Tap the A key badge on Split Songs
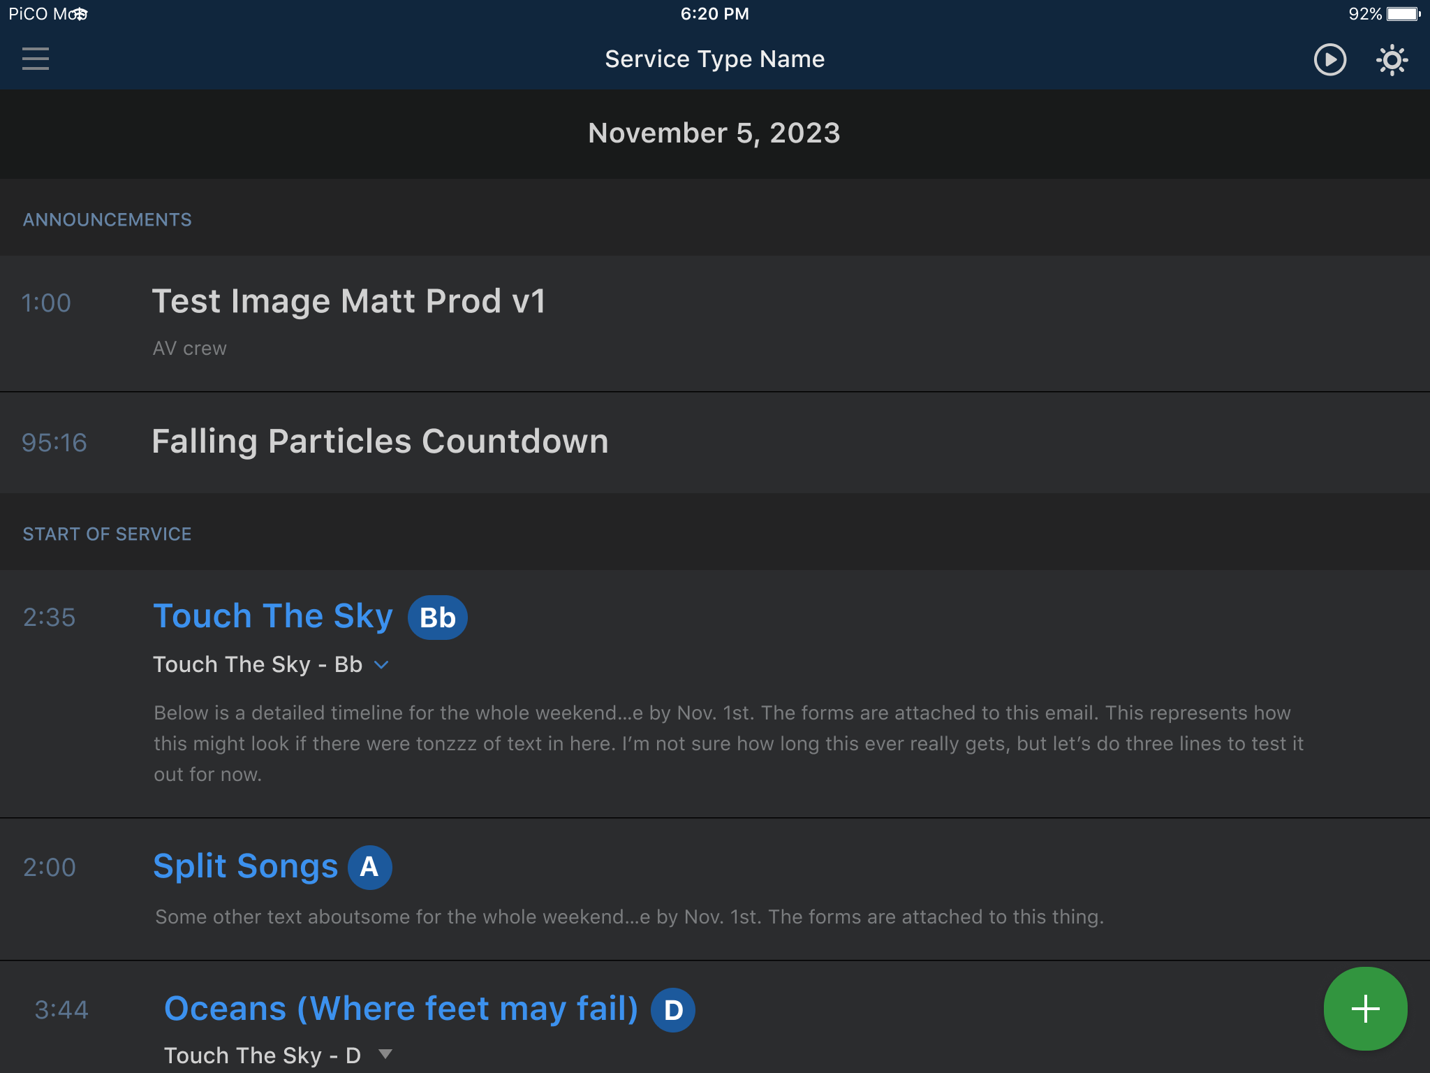 click(369, 867)
